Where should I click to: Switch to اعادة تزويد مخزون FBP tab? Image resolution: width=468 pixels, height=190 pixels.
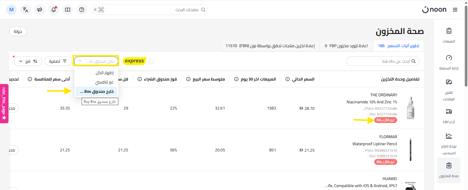(346, 46)
